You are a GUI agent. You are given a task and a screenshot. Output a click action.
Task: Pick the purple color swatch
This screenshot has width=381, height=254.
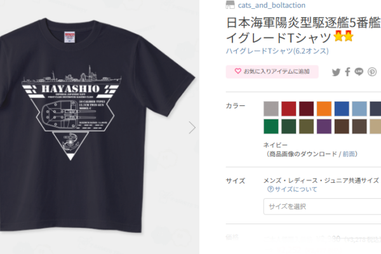pyautogui.click(x=324, y=126)
